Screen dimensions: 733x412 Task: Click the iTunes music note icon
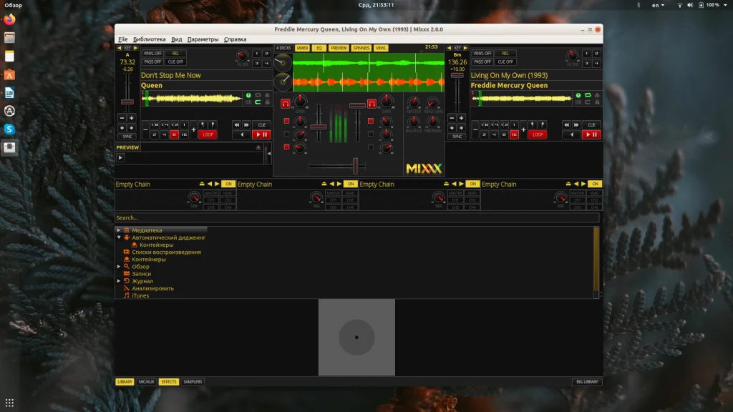127,295
